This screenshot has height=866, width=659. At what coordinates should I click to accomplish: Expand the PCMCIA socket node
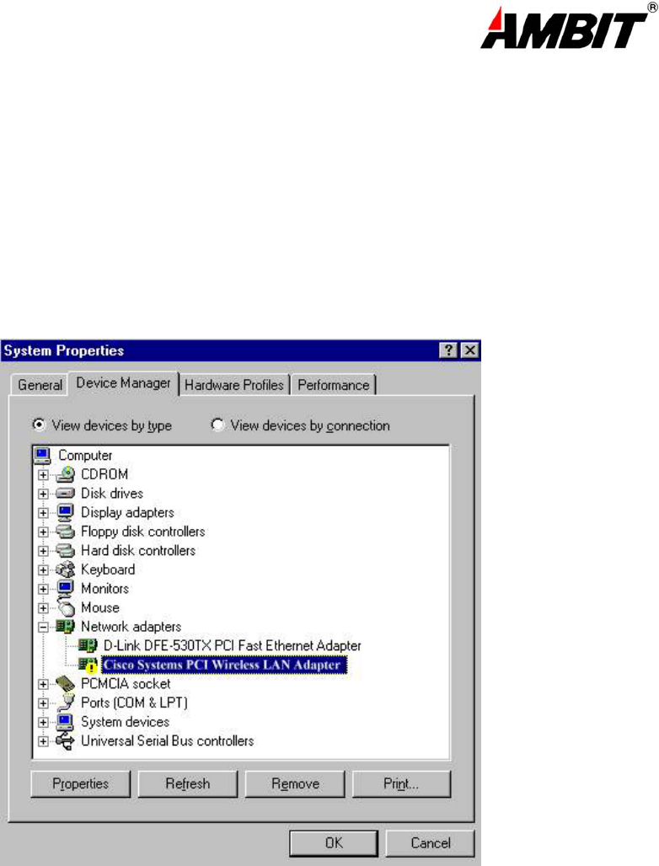(x=43, y=684)
